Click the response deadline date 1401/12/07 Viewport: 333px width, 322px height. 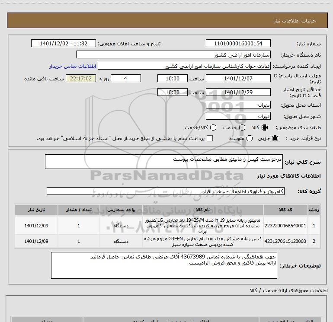(238, 78)
